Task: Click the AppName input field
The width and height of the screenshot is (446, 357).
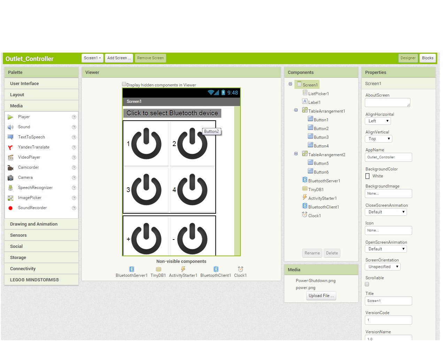Action: pos(388,157)
